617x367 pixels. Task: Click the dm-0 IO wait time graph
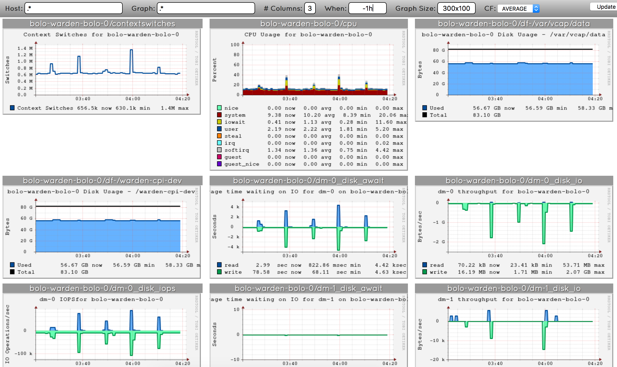click(308, 232)
